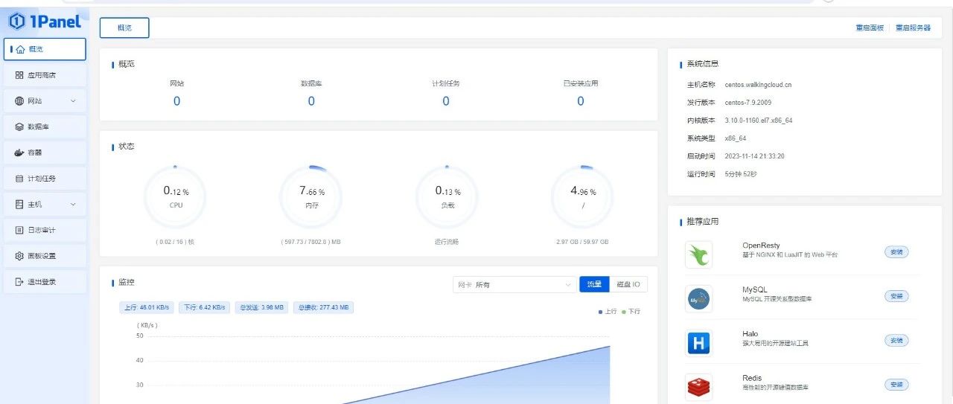The height and width of the screenshot is (404, 953).
Task: Click the calendar icon for 计划任务
Action: tap(20, 179)
